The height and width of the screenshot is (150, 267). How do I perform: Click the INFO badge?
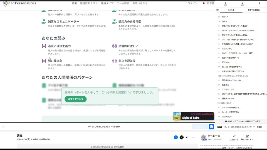pos(220,127)
